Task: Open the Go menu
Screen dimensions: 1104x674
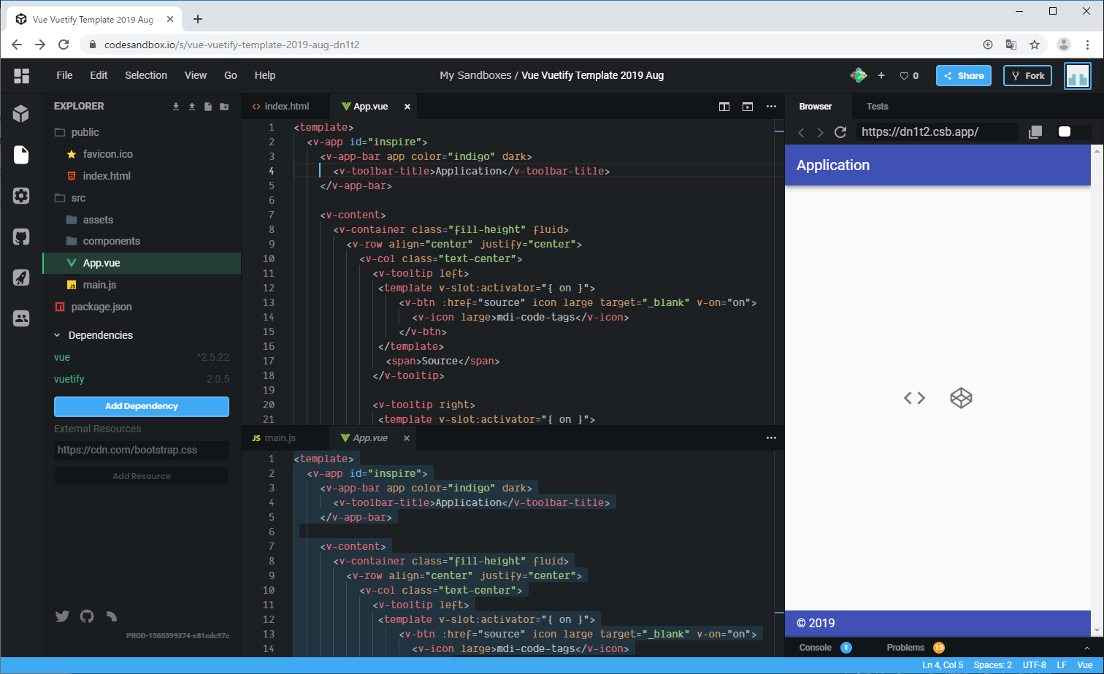Action: [x=231, y=75]
